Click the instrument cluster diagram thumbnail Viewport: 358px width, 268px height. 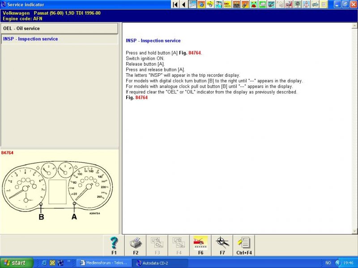pos(59,192)
